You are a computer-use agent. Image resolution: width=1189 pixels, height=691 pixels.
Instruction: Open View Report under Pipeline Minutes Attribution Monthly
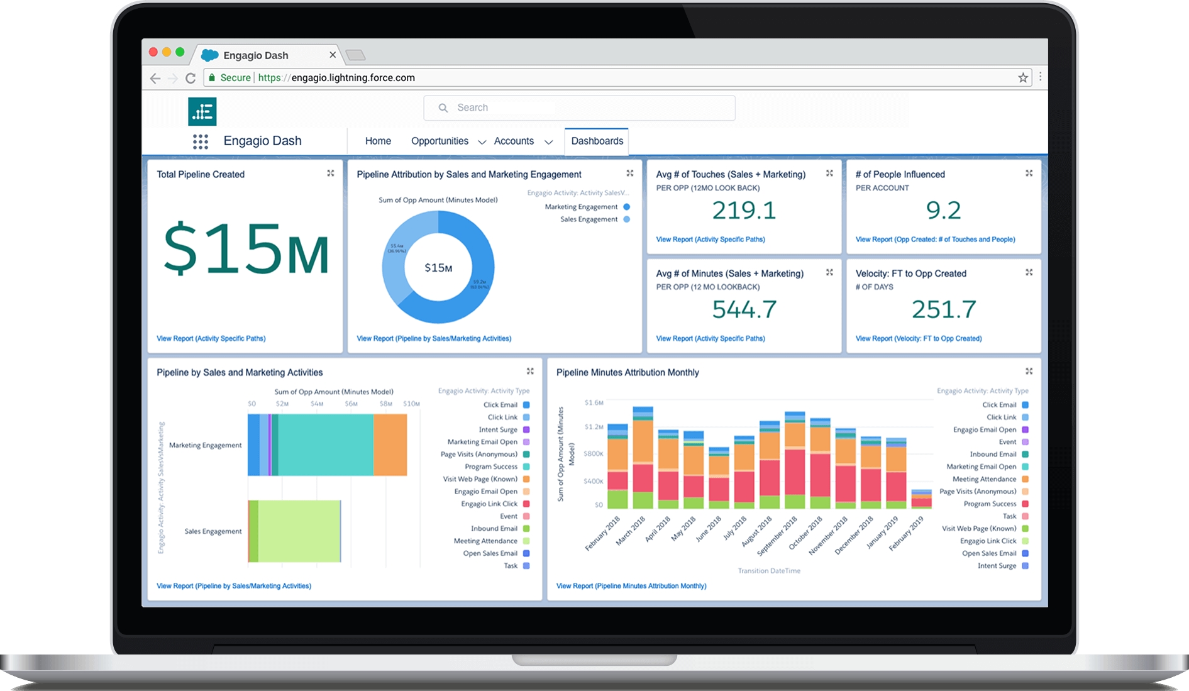pos(631,586)
